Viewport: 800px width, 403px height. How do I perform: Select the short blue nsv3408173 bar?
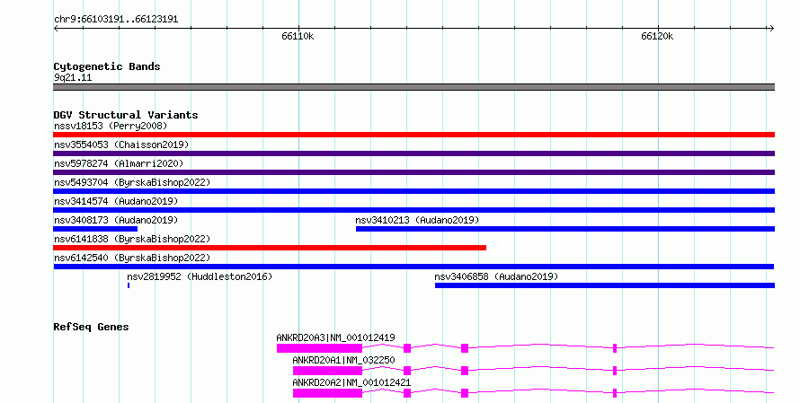[x=95, y=229]
